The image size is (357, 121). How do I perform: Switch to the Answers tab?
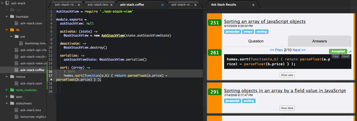[x=319, y=41]
